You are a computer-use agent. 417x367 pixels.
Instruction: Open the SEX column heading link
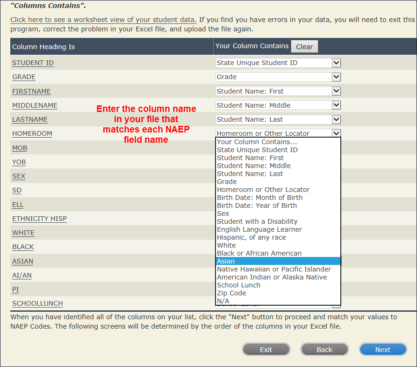[x=19, y=176]
